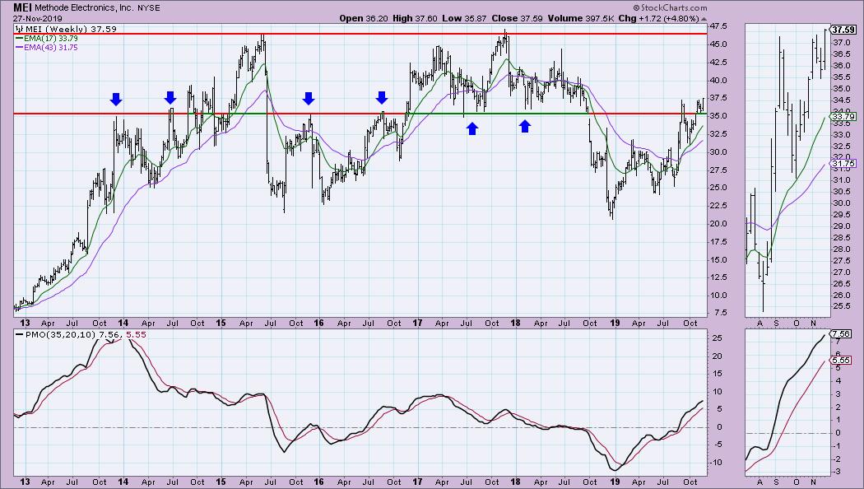This screenshot has width=864, height=489.
Task: Open the StockCharts.com copyright label
Action: pos(670,7)
